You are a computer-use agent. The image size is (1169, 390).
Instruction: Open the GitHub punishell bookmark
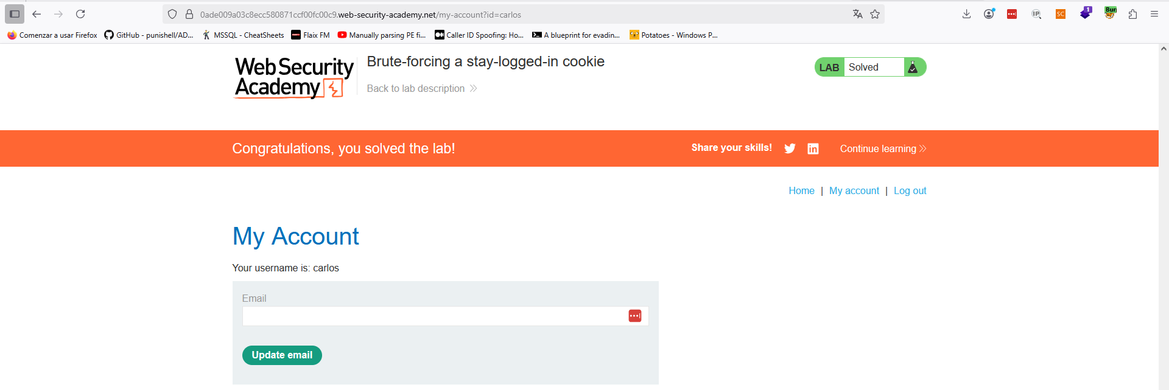[x=149, y=35]
